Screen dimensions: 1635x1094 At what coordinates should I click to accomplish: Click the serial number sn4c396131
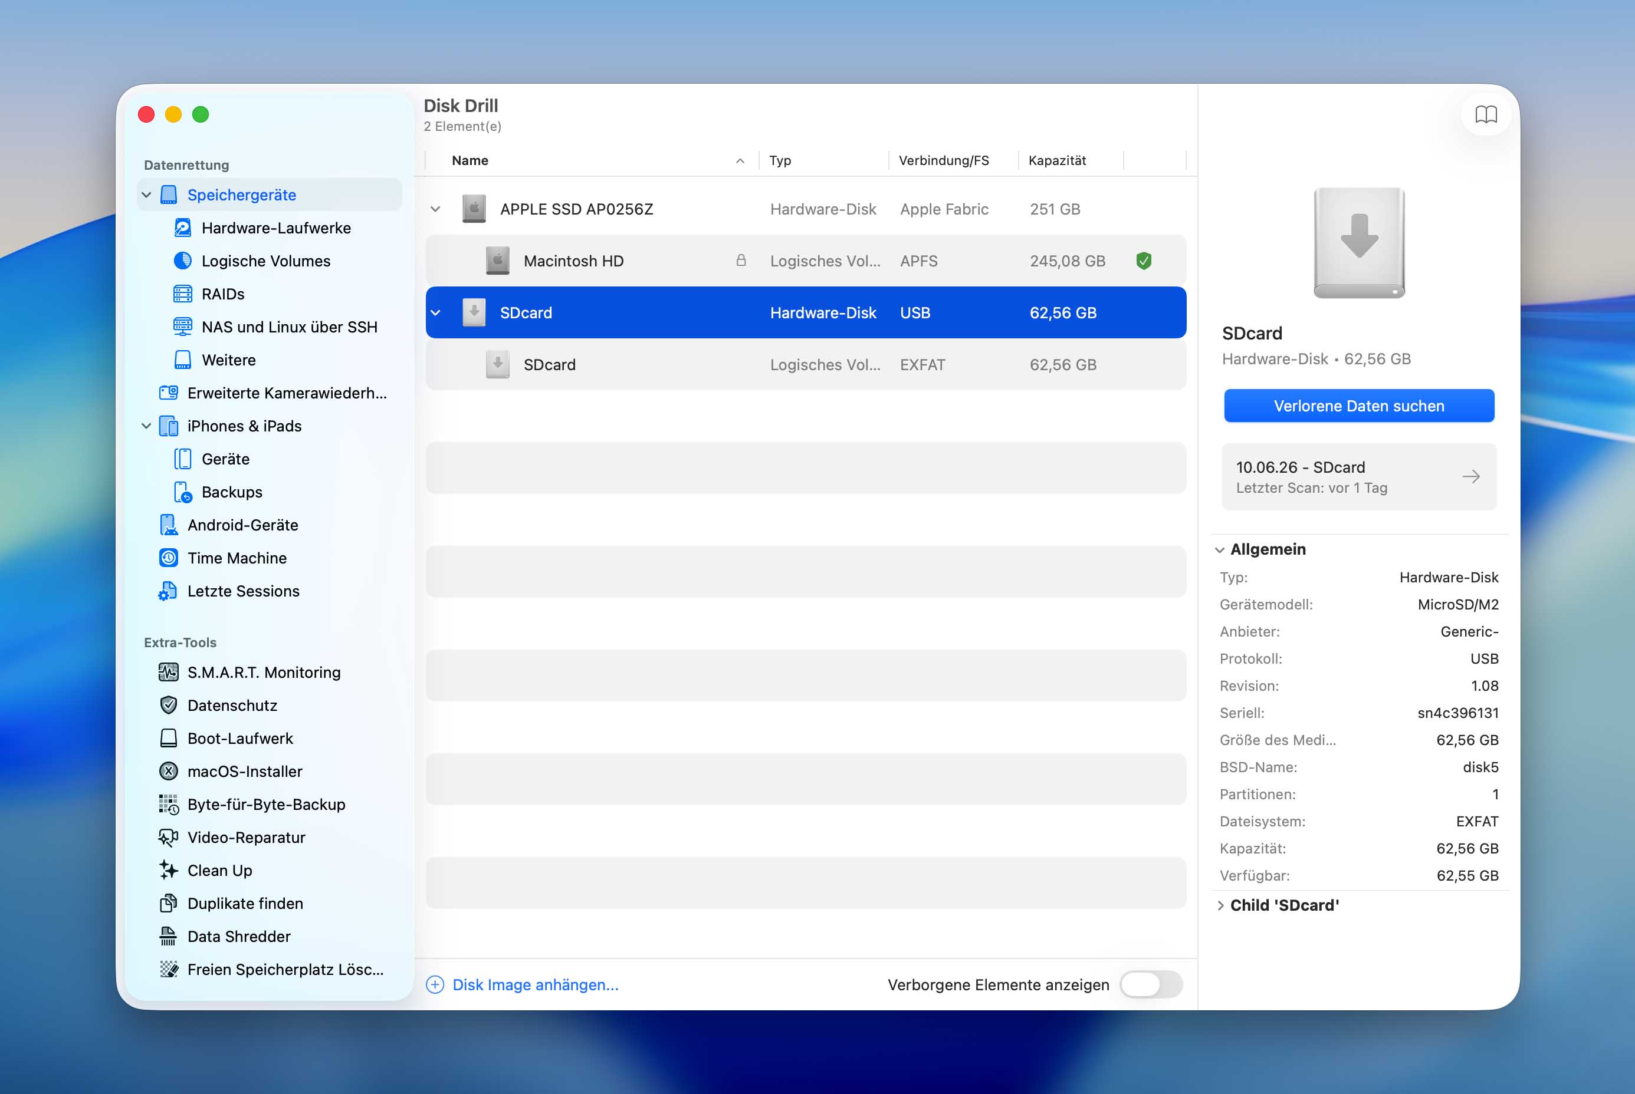tap(1457, 713)
